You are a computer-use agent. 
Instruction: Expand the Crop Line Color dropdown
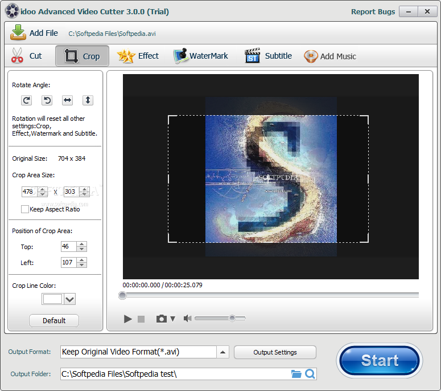[x=70, y=299]
